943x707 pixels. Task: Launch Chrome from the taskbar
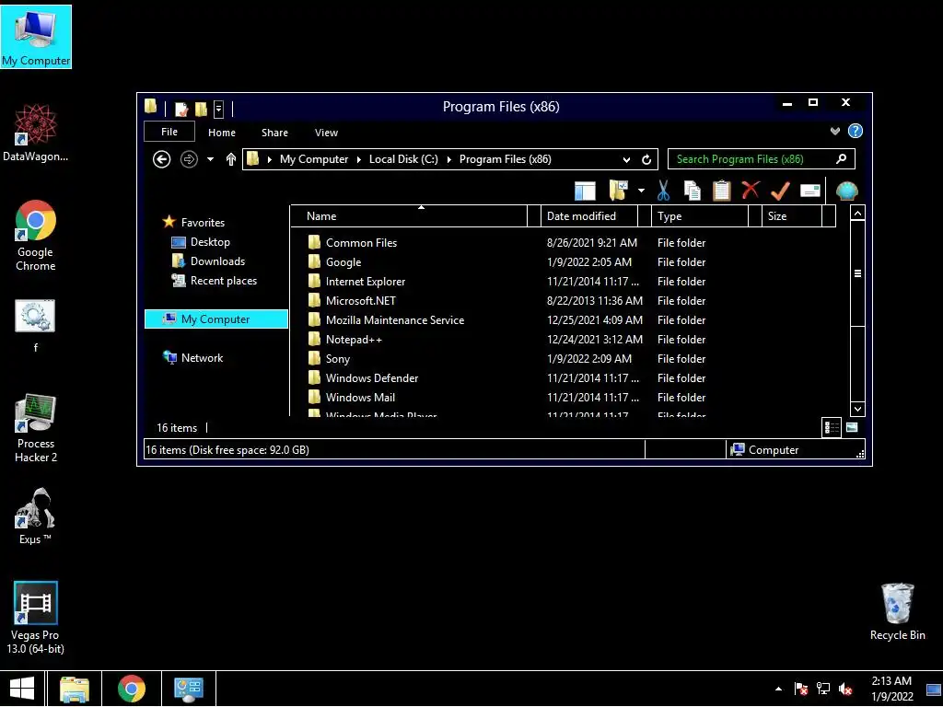[131, 689]
